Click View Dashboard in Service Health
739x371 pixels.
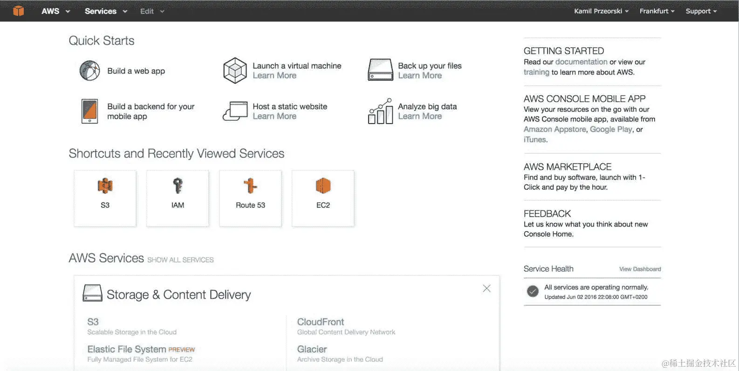640,269
